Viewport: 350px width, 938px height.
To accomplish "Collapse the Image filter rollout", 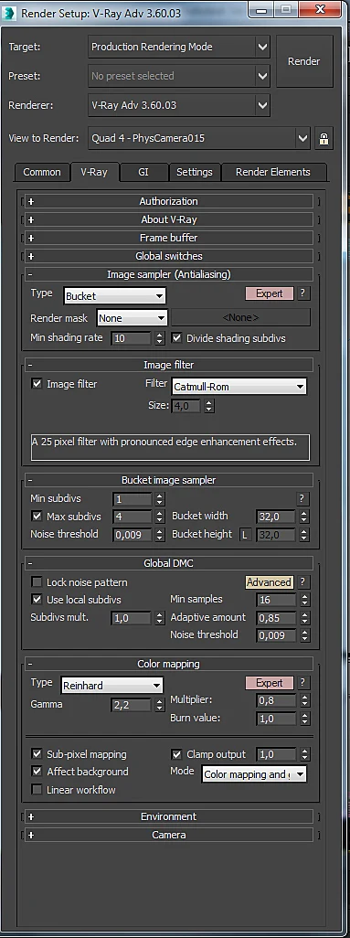I will [x=169, y=365].
